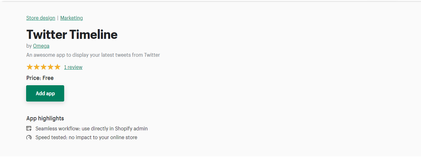The image size is (421, 157).
Task: Click the App highlights heading
Action: [x=45, y=118]
